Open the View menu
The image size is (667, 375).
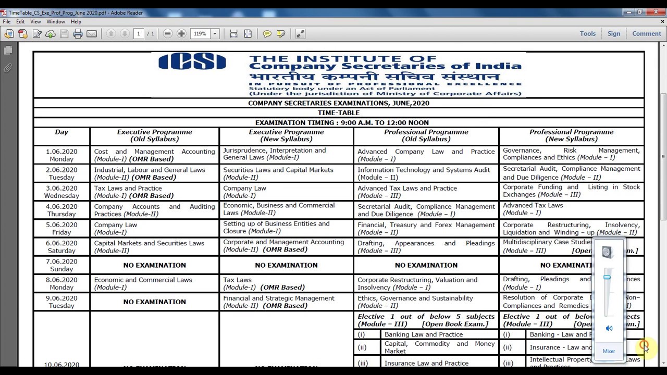35,22
